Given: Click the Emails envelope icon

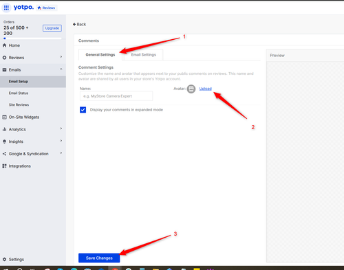Looking at the screenshot, I should [x=4, y=69].
